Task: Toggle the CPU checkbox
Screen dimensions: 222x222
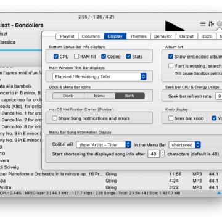Action: tap(55, 56)
